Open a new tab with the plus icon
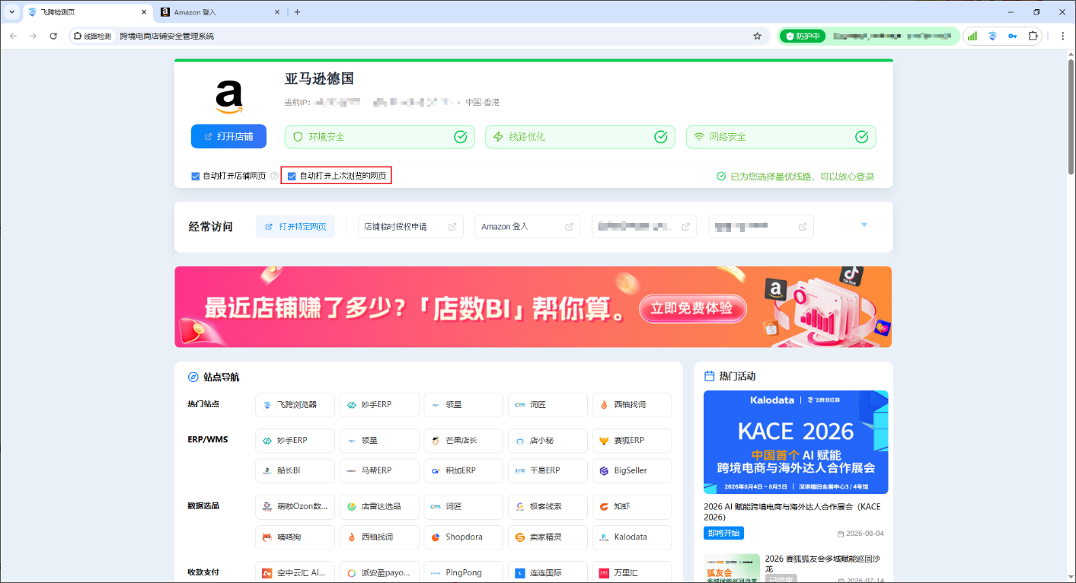The width and height of the screenshot is (1076, 583). point(297,12)
